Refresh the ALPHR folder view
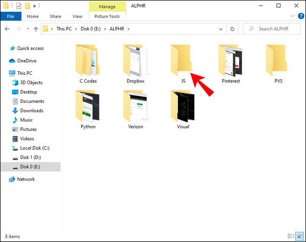 click(x=232, y=29)
